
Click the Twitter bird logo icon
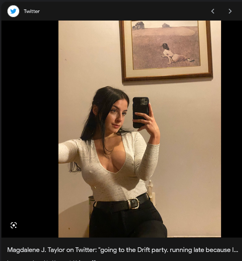coord(13,11)
